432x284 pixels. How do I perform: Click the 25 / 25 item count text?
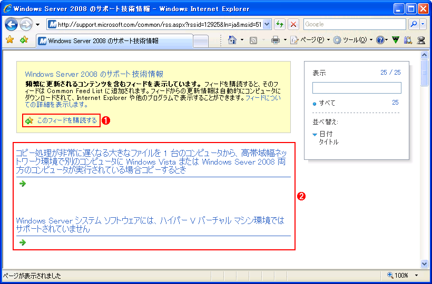coord(390,73)
